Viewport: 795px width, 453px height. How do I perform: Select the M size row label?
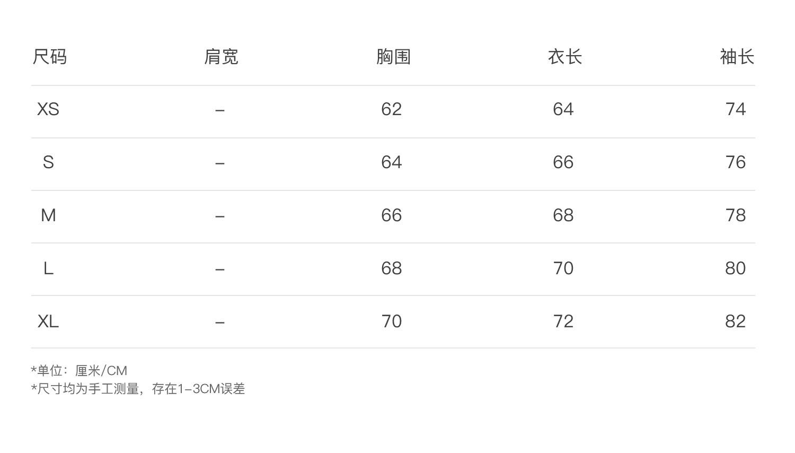point(48,215)
